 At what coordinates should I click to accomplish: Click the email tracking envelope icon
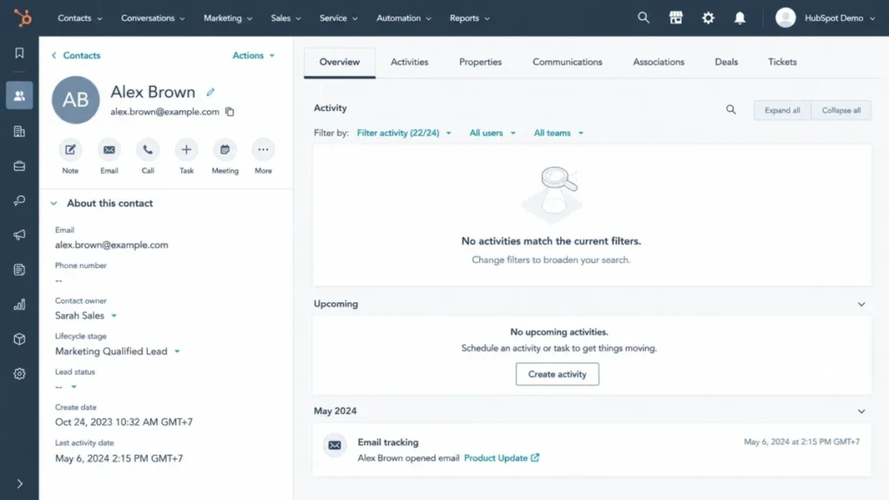(x=334, y=445)
